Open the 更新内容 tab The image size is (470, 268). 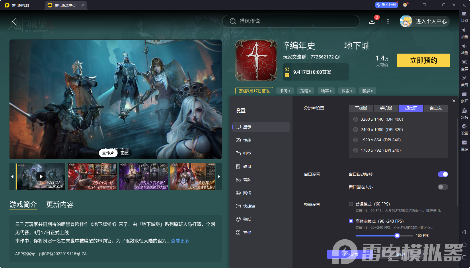point(60,204)
